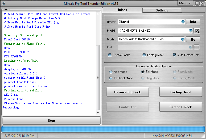Click log line 'version.release:6.0.1'
This screenshot has height=139, width=206.
(21, 73)
